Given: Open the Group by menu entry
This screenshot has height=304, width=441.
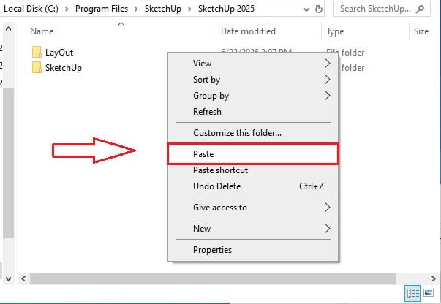Looking at the screenshot, I should tap(253, 96).
